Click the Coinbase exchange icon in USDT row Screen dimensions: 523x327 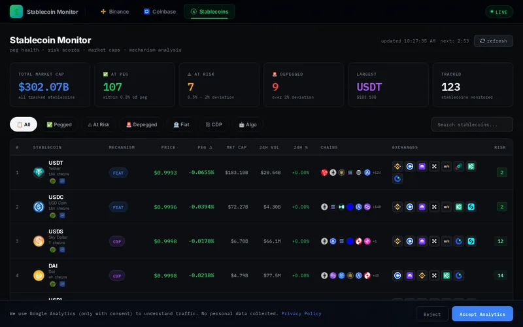[410, 166]
